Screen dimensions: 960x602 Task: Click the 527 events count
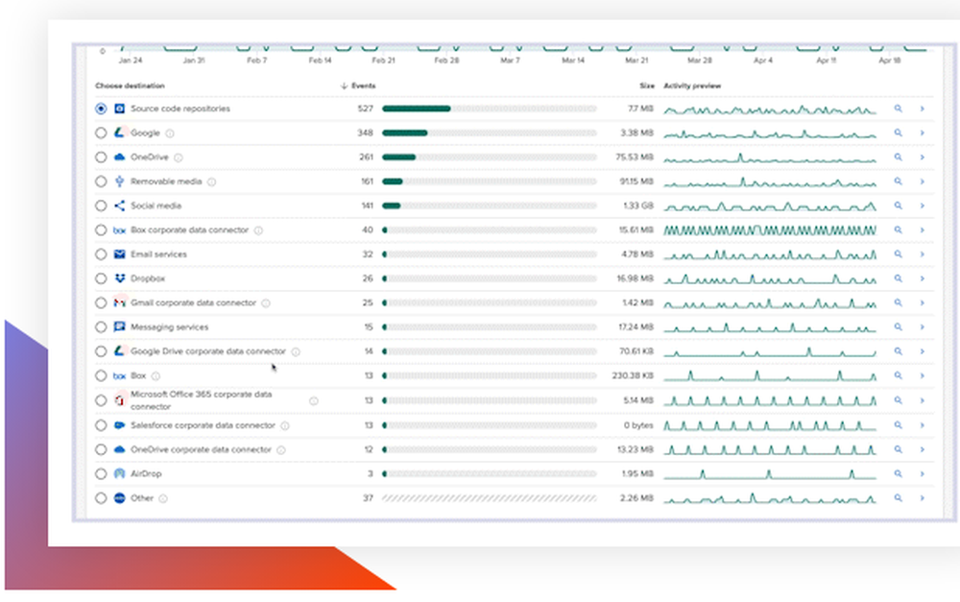(x=366, y=108)
